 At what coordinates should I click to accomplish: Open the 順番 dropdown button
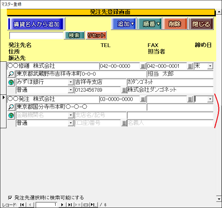coord(150,24)
